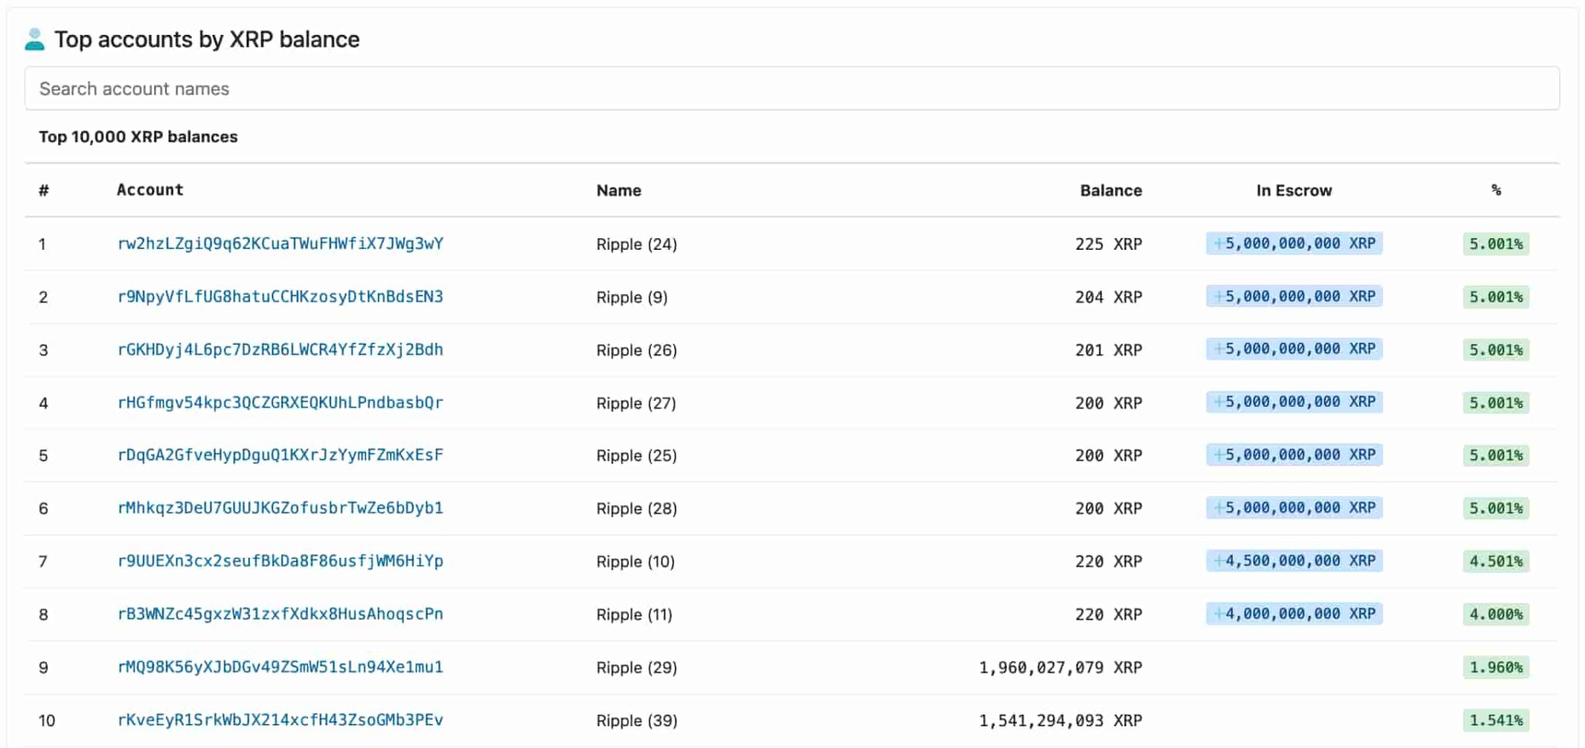Click the plus icon on Ripple (26) escrow

(1218, 349)
